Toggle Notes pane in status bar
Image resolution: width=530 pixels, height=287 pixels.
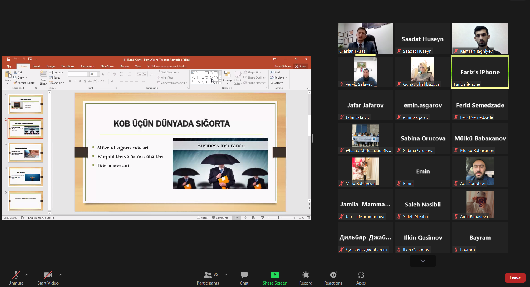tap(202, 218)
